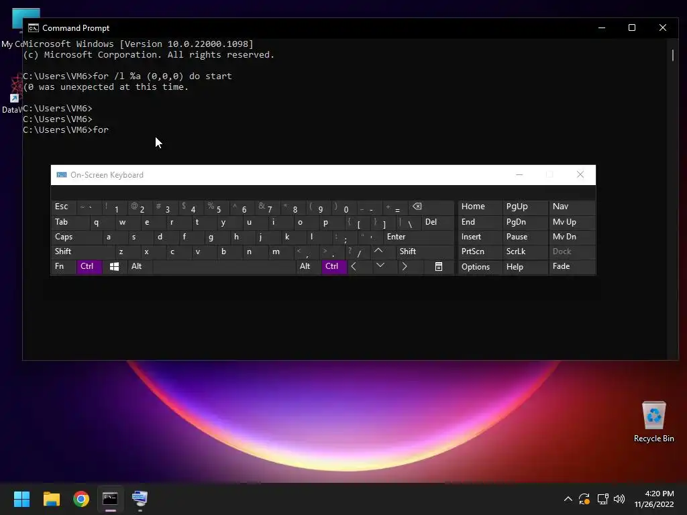Click the context menu key on keyboard
The width and height of the screenshot is (687, 515).
click(439, 266)
